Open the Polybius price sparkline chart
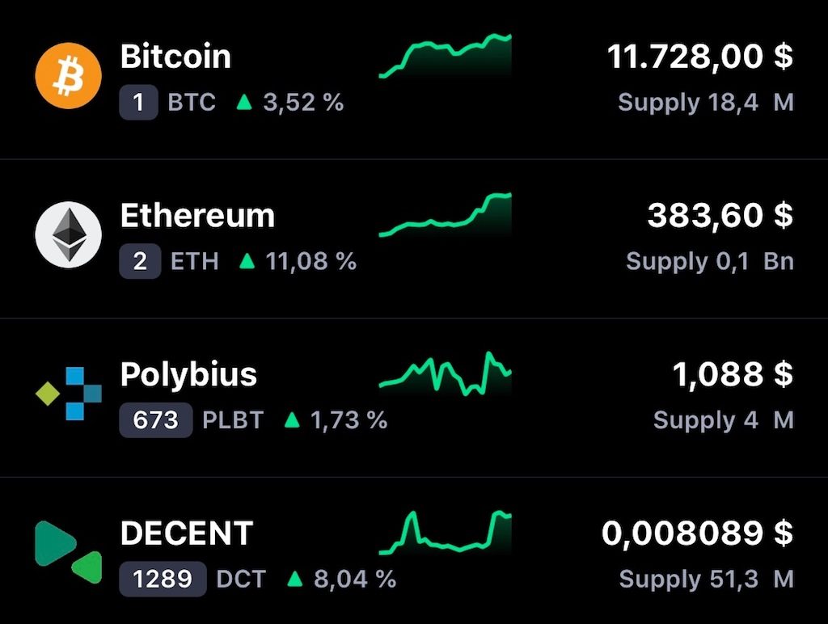This screenshot has height=624, width=828. [x=446, y=373]
